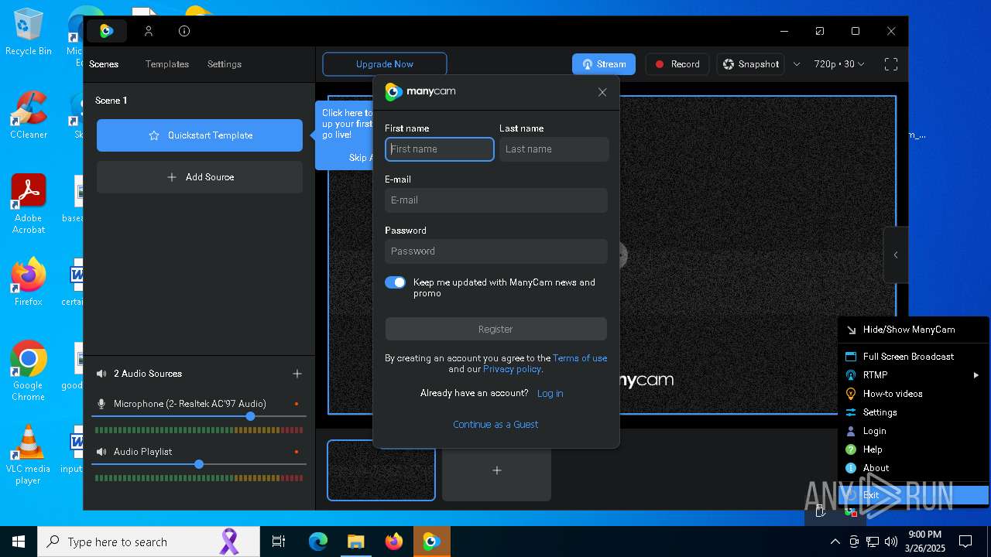Expand the right side panel arrow
This screenshot has height=557, width=991.
tap(896, 255)
